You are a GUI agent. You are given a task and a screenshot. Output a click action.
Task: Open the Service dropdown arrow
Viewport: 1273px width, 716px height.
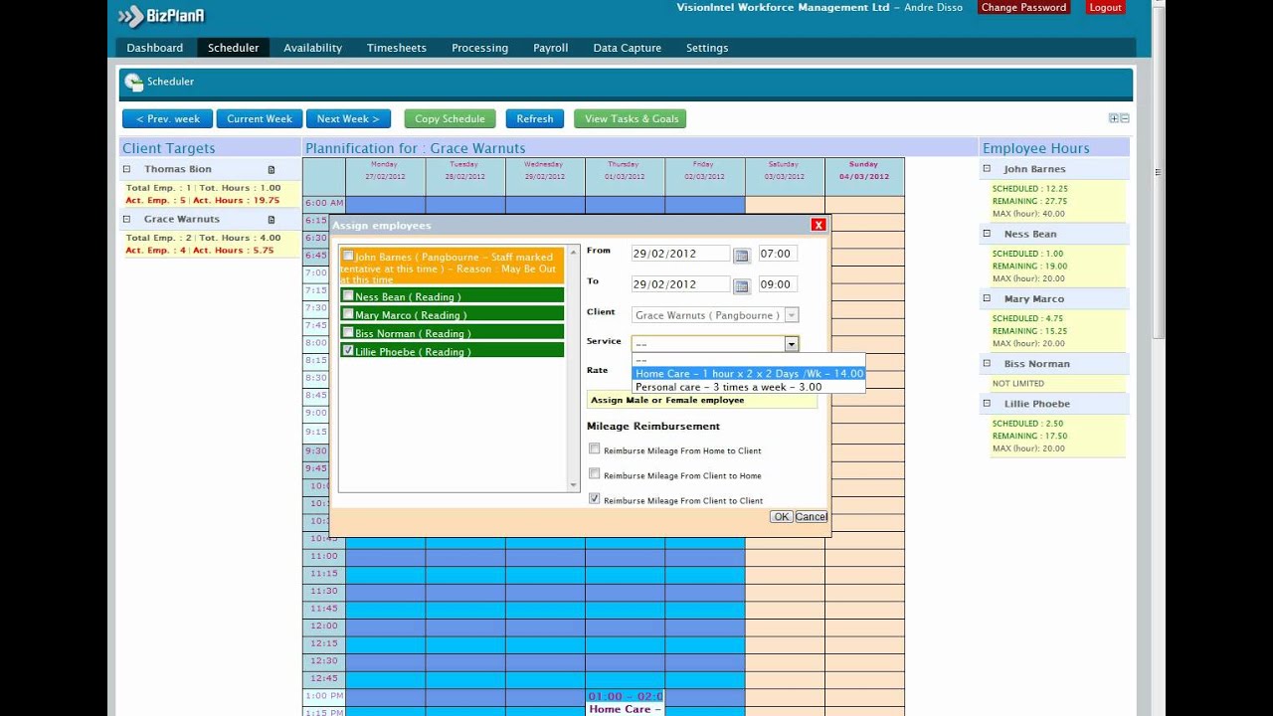click(792, 344)
